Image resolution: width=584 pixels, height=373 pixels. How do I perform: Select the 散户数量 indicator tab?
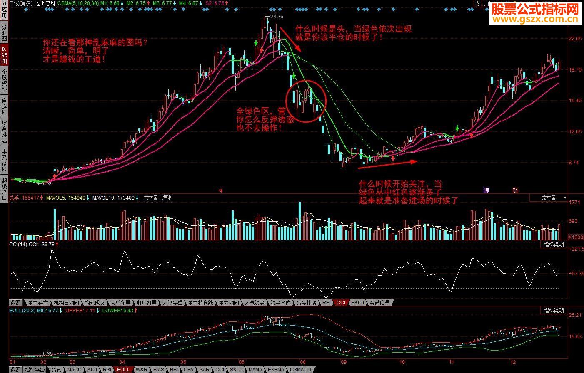click(x=146, y=303)
